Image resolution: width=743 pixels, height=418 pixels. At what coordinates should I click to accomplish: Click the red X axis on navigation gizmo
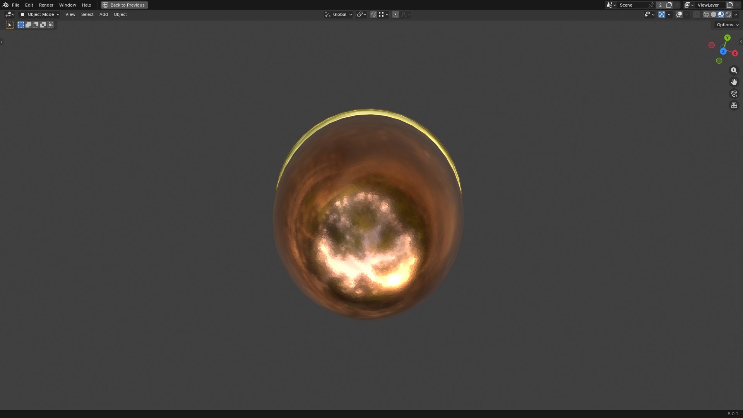[735, 53]
